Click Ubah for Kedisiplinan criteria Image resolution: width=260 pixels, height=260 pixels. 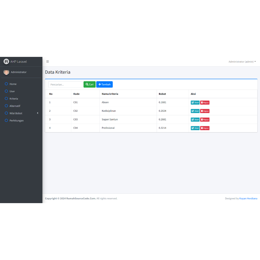(195, 111)
